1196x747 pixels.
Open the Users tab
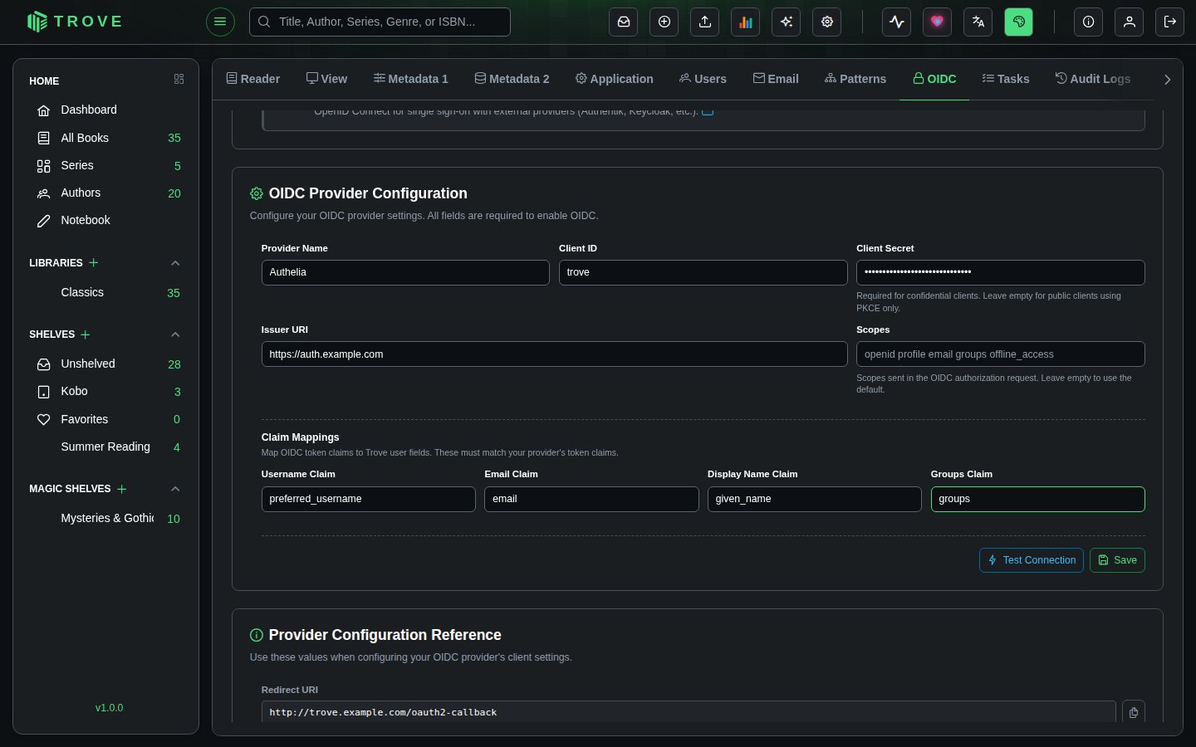(703, 79)
